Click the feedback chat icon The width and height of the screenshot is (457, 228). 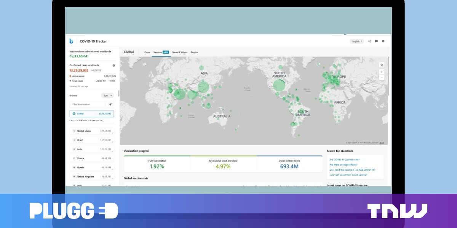tap(376, 41)
